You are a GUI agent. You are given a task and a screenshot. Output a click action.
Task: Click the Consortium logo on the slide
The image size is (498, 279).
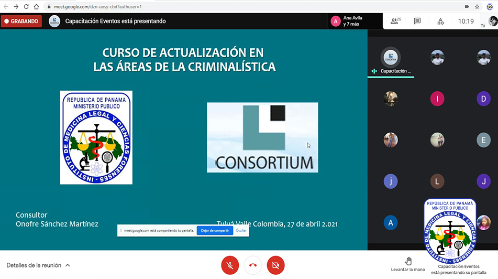262,137
